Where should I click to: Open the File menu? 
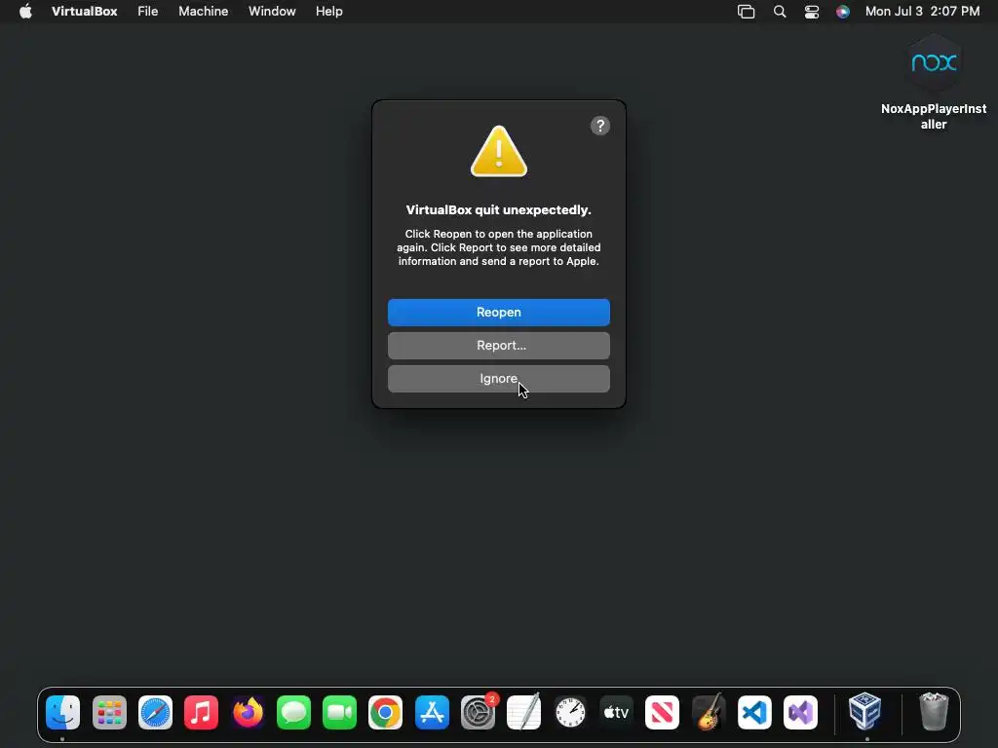[148, 12]
